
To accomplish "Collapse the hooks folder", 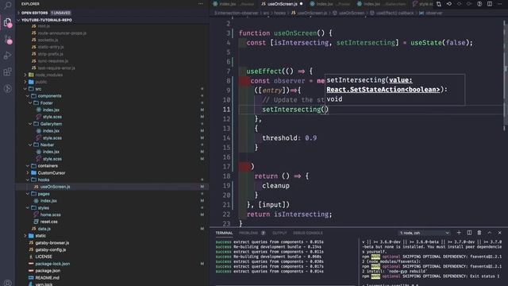I will pos(28,180).
